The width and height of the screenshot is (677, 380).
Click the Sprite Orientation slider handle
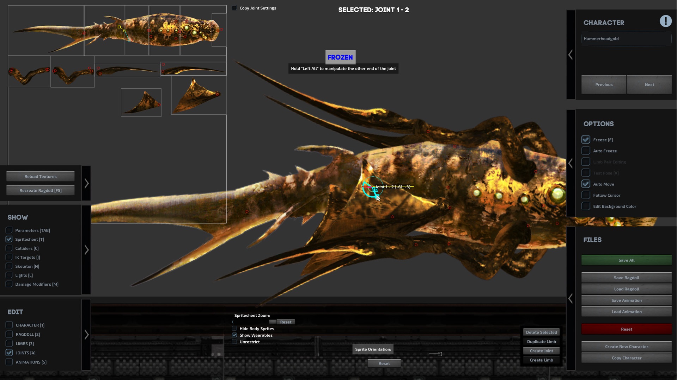pyautogui.click(x=440, y=354)
